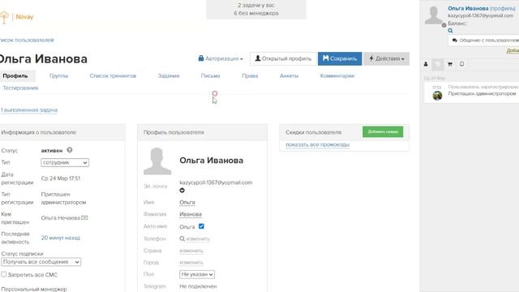Open the Тип dropdown set to сотрудник
519x292 pixels.
65,162
